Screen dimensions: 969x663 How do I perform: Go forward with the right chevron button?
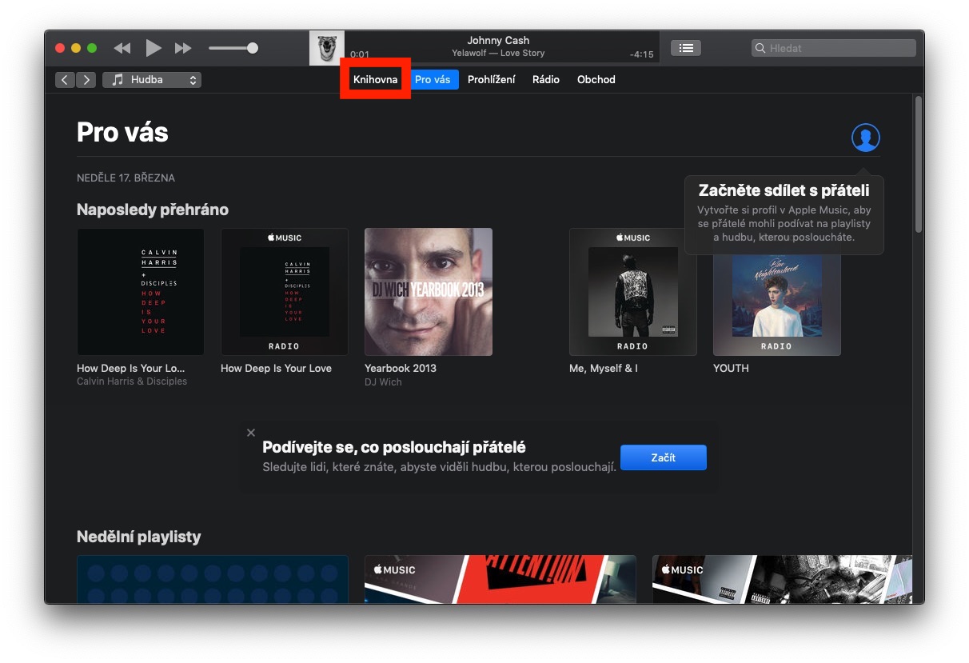coord(86,80)
